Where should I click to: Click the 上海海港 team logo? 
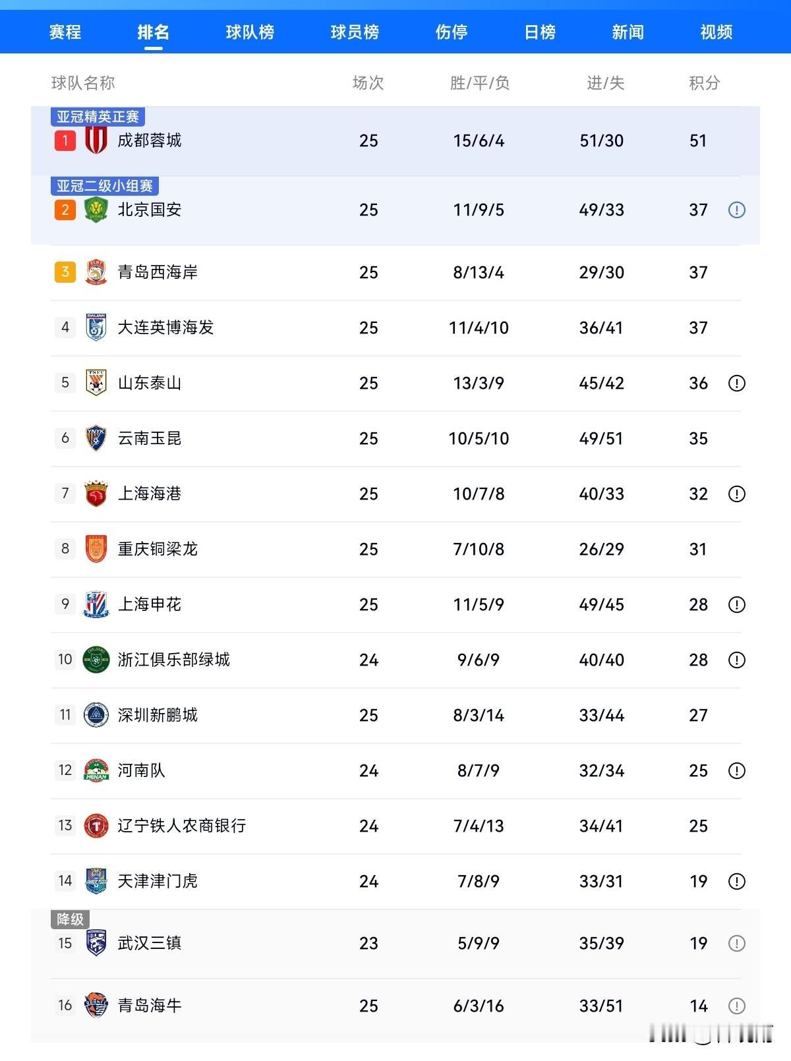[x=96, y=494]
